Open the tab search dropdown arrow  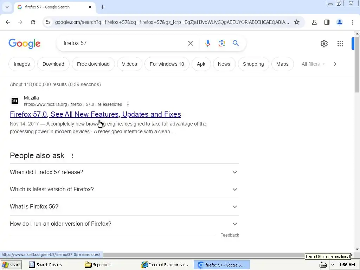(7, 7)
